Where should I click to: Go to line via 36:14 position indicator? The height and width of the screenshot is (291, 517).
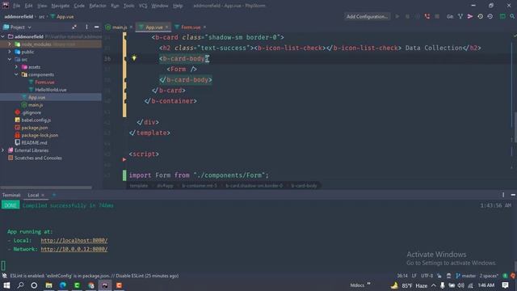[402, 276]
